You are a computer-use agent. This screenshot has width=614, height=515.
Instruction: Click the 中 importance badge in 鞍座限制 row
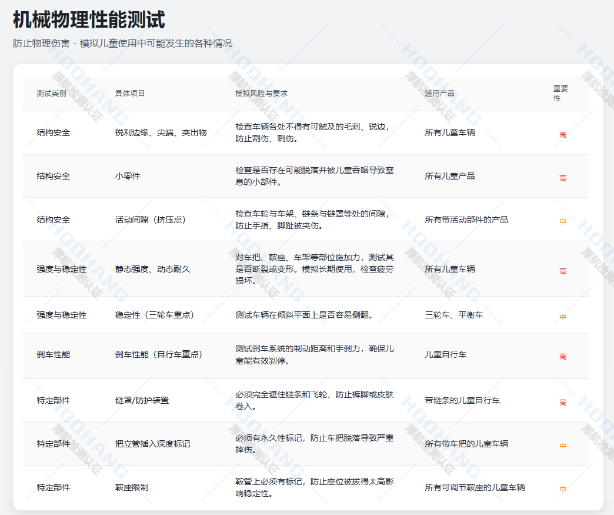pos(563,490)
